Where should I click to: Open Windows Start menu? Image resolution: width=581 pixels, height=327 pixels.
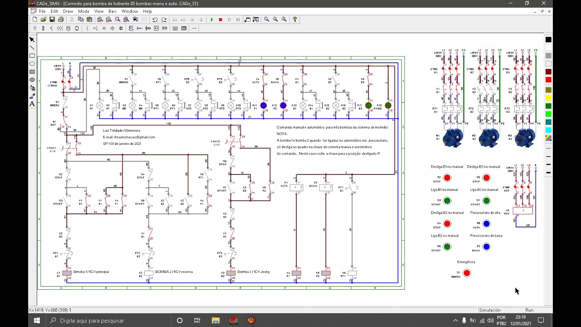pos(37,321)
